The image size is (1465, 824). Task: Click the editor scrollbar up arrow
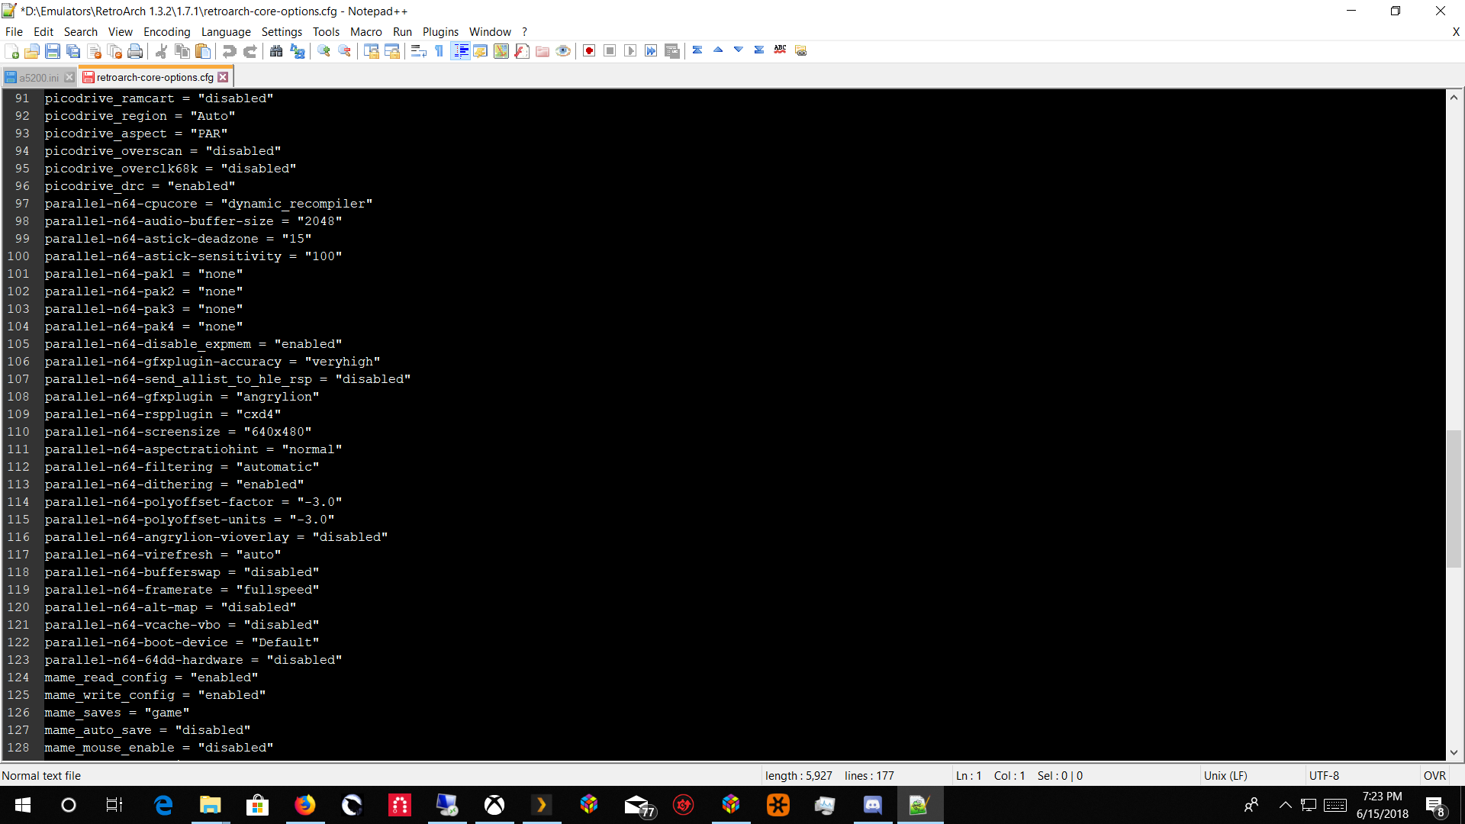(x=1454, y=98)
